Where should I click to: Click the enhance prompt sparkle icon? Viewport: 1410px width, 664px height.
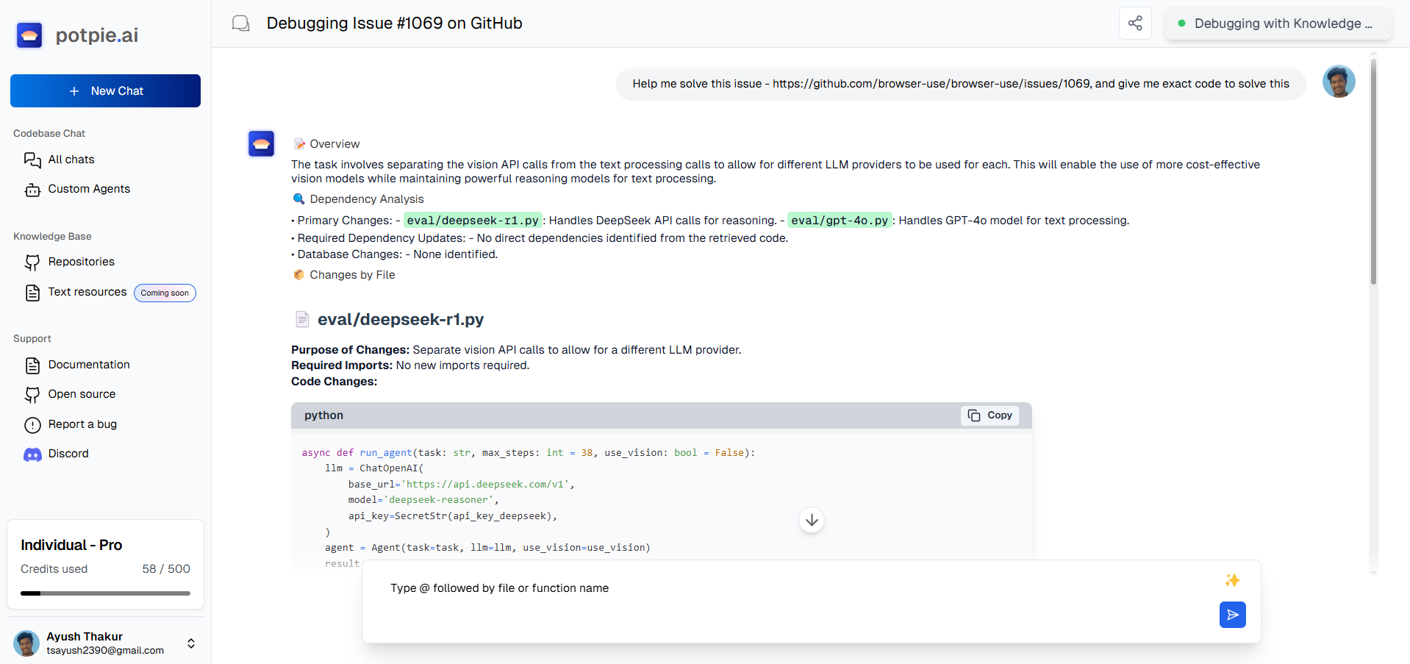click(1232, 580)
